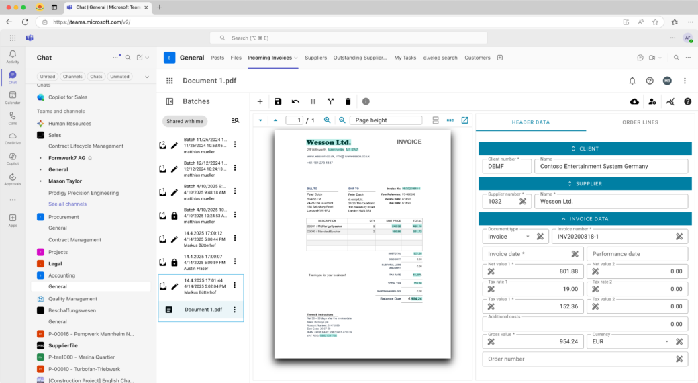Click the Teams search box

tap(348, 38)
